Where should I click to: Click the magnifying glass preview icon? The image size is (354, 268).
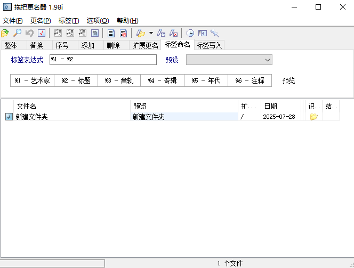tap(17, 33)
